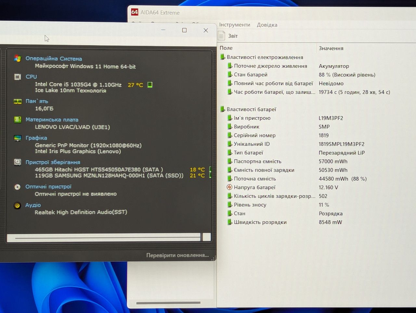Image resolution: width=416 pixels, height=313 pixels.
Task: Open the Інструменти menu in AIDA64
Action: 235,25
